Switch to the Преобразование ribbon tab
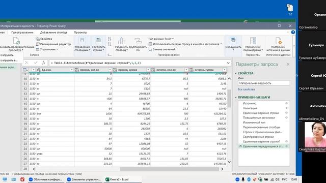Viewport: 326px width, 183px height. (x=22, y=33)
